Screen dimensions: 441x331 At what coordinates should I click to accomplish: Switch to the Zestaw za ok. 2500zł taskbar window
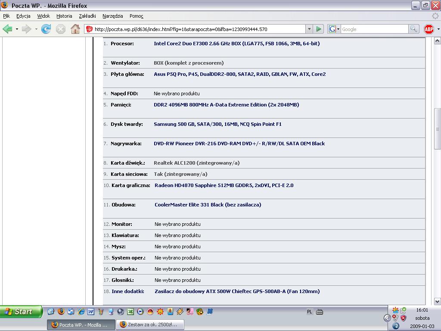pyautogui.click(x=150, y=325)
